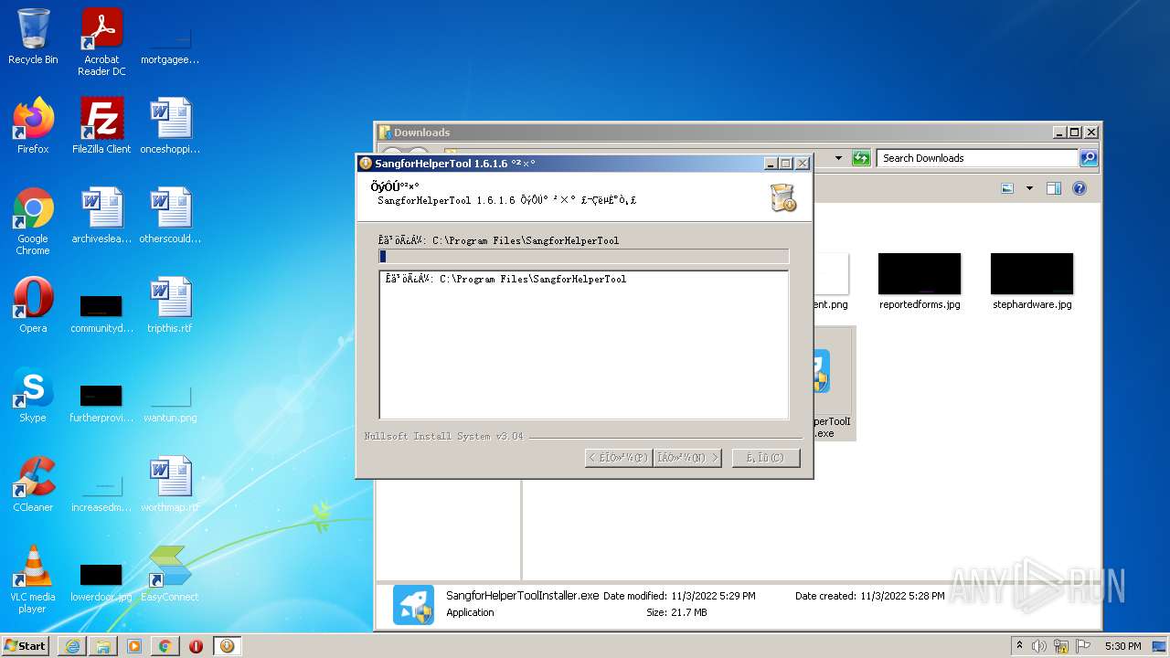The width and height of the screenshot is (1170, 658).
Task: Click the Date modified value in details
Action: tap(713, 596)
